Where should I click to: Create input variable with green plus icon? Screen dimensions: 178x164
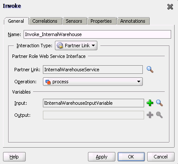[150, 103]
